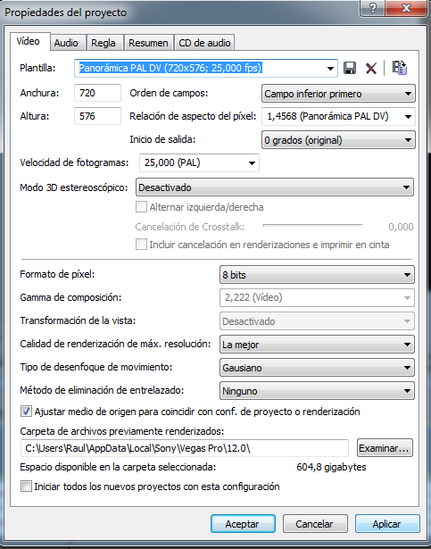Open the help question mark button

tap(372, 8)
